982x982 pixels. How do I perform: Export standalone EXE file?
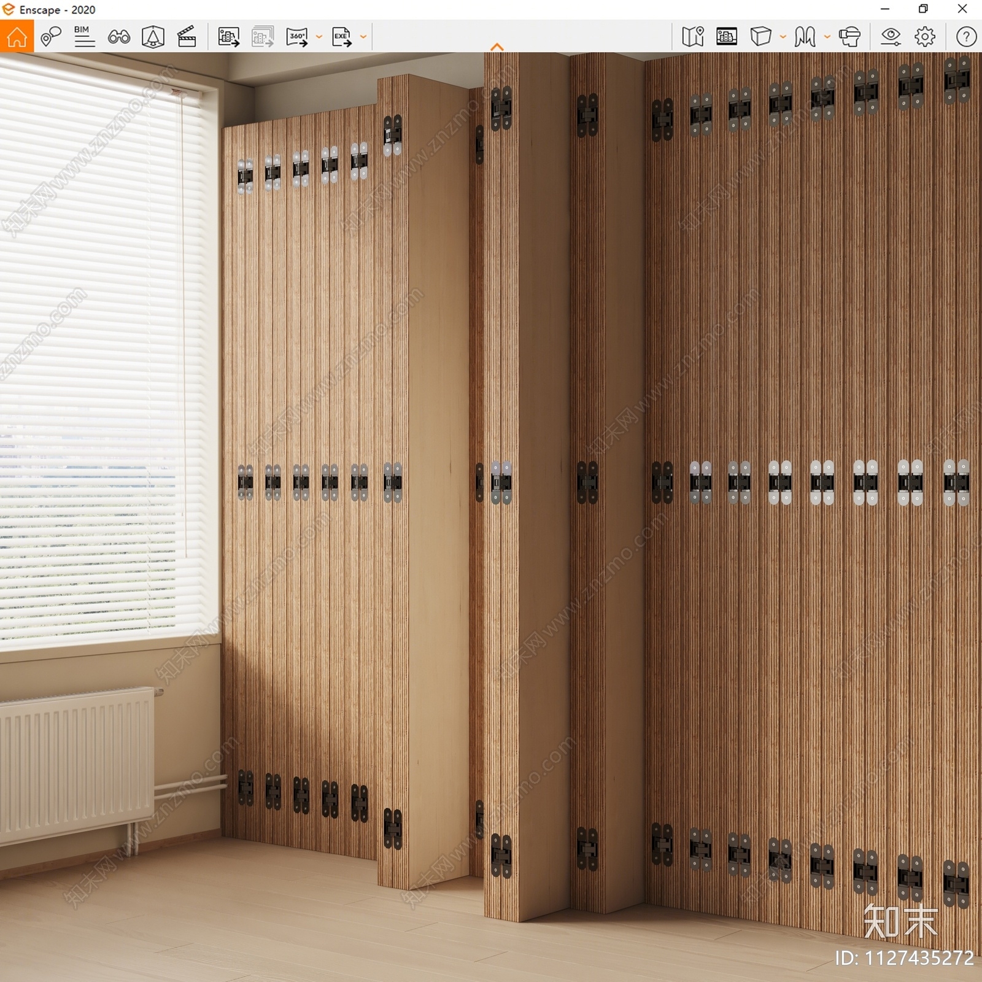342,37
